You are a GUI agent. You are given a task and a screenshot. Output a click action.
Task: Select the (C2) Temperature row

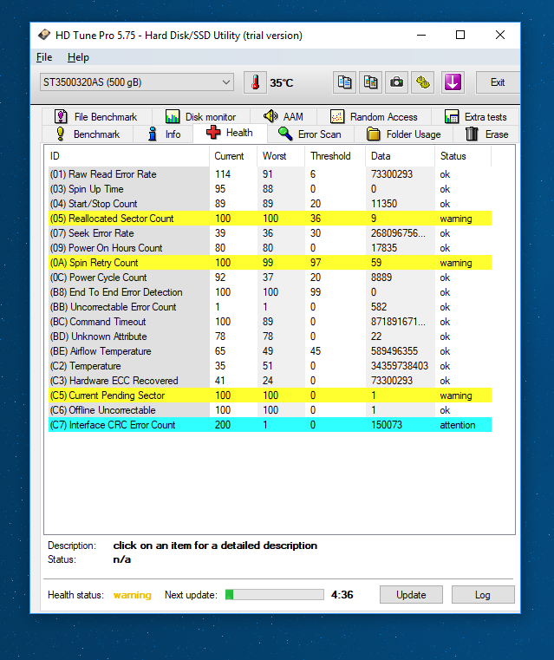[270, 366]
